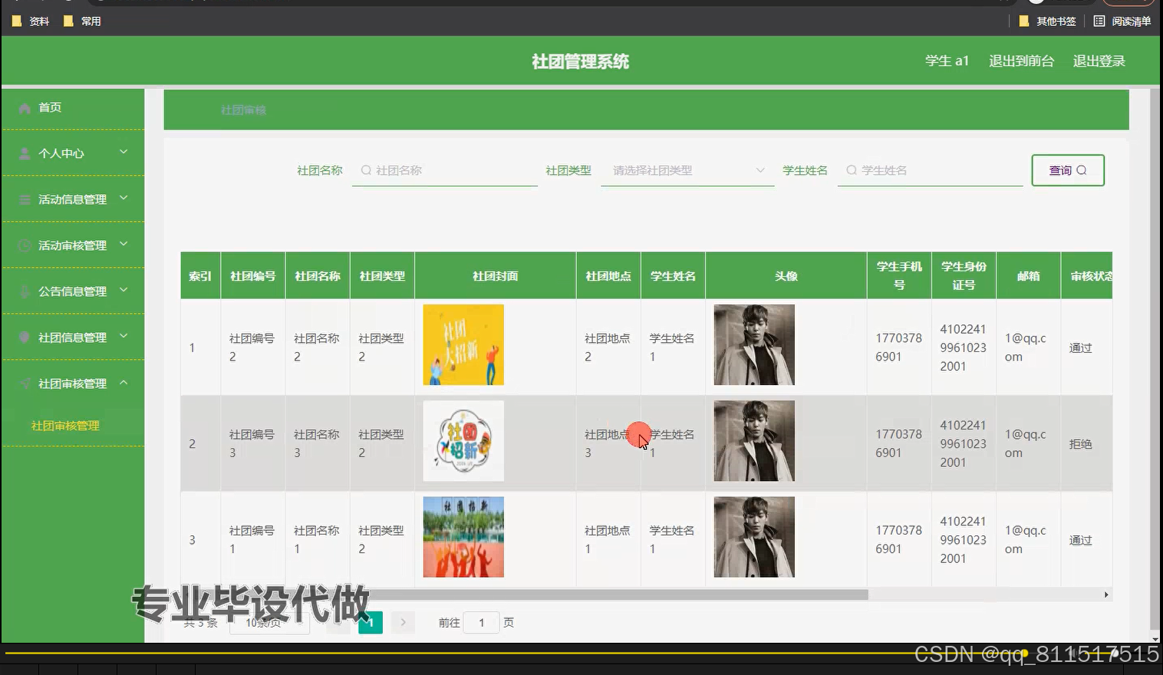This screenshot has width=1163, height=675.
Task: Click the table scrollbar right arrow
Action: (1106, 594)
